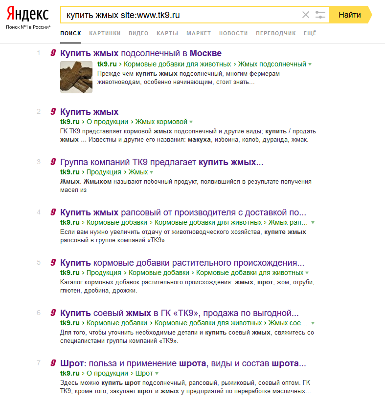Screen dimensions: 385x400
Task: Click favicon of 'Купить соевый жмых' result
Action: [53, 312]
